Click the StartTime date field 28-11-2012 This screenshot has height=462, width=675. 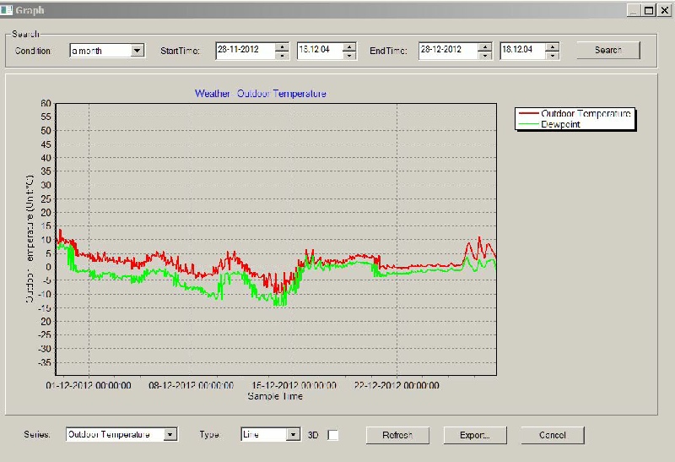click(245, 51)
